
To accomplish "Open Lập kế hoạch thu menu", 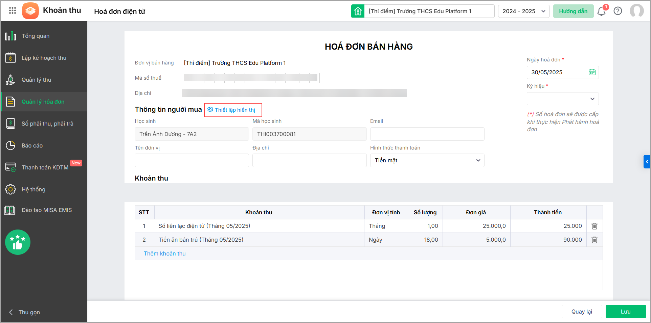I will 44,58.
